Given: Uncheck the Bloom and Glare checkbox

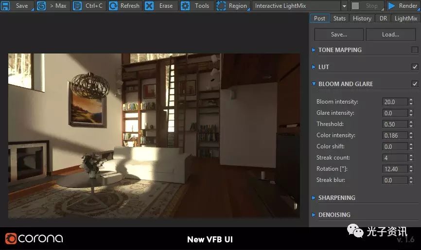Looking at the screenshot, I should pos(415,84).
